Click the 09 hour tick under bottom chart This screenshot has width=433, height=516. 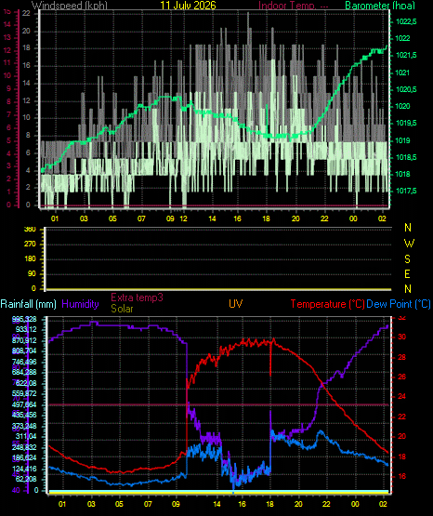coord(176,504)
